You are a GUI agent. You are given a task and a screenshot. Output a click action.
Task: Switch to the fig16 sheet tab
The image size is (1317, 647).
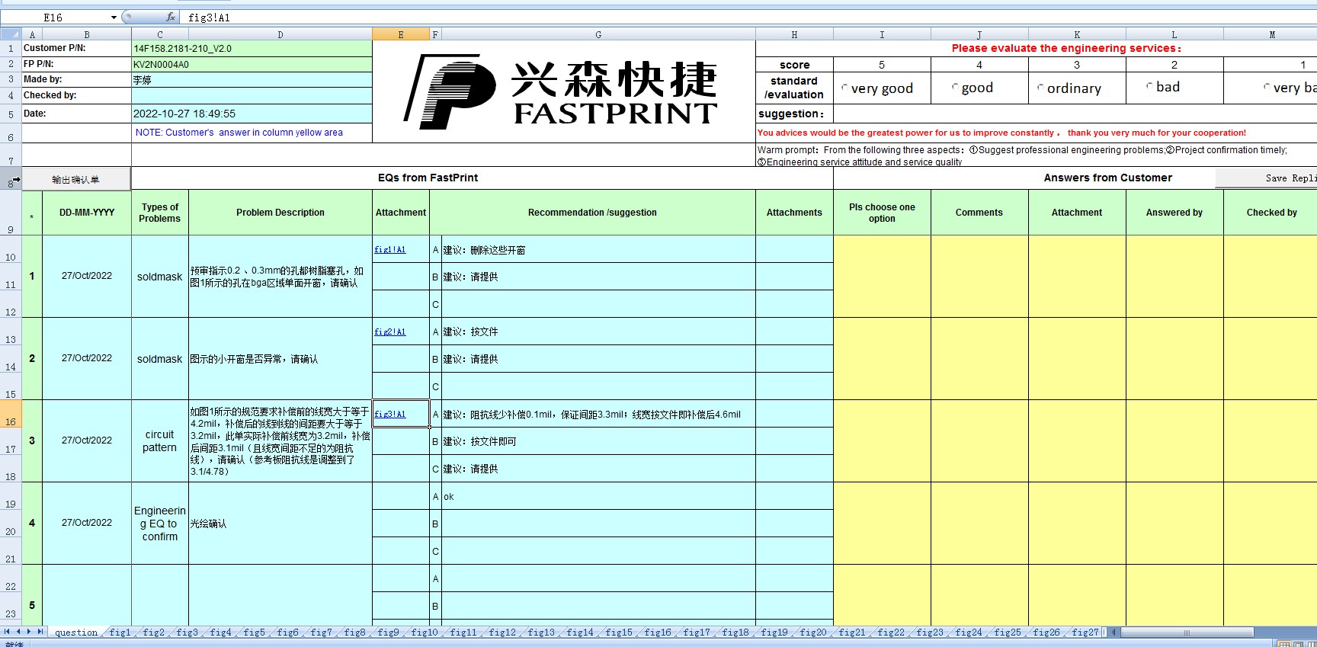(x=658, y=632)
